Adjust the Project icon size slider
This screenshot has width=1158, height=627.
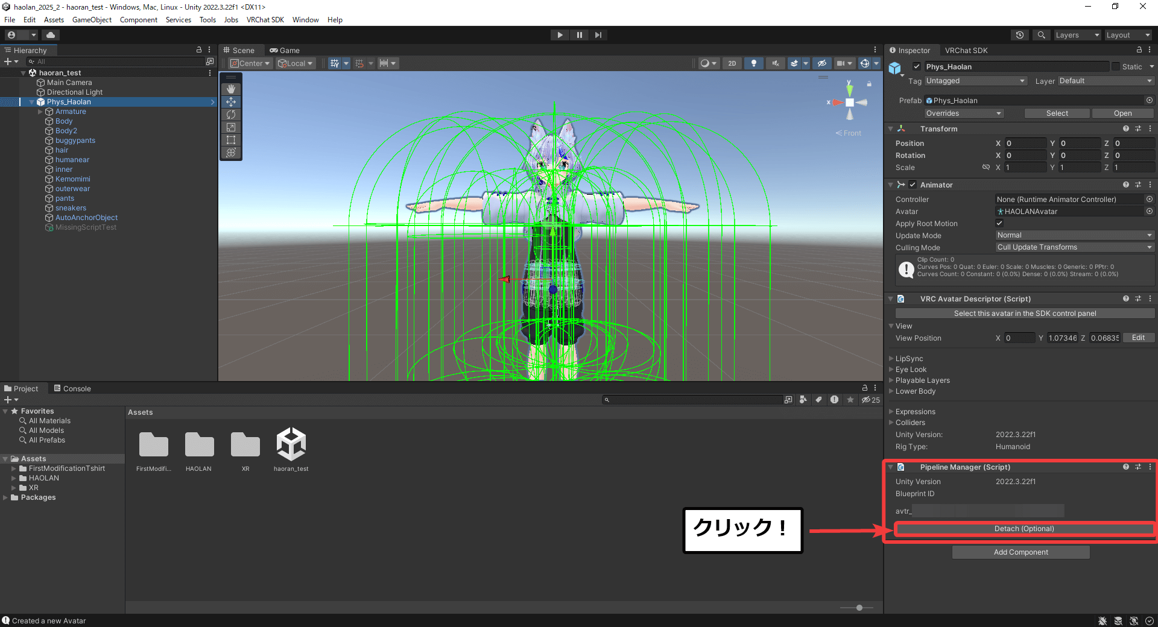coord(859,608)
